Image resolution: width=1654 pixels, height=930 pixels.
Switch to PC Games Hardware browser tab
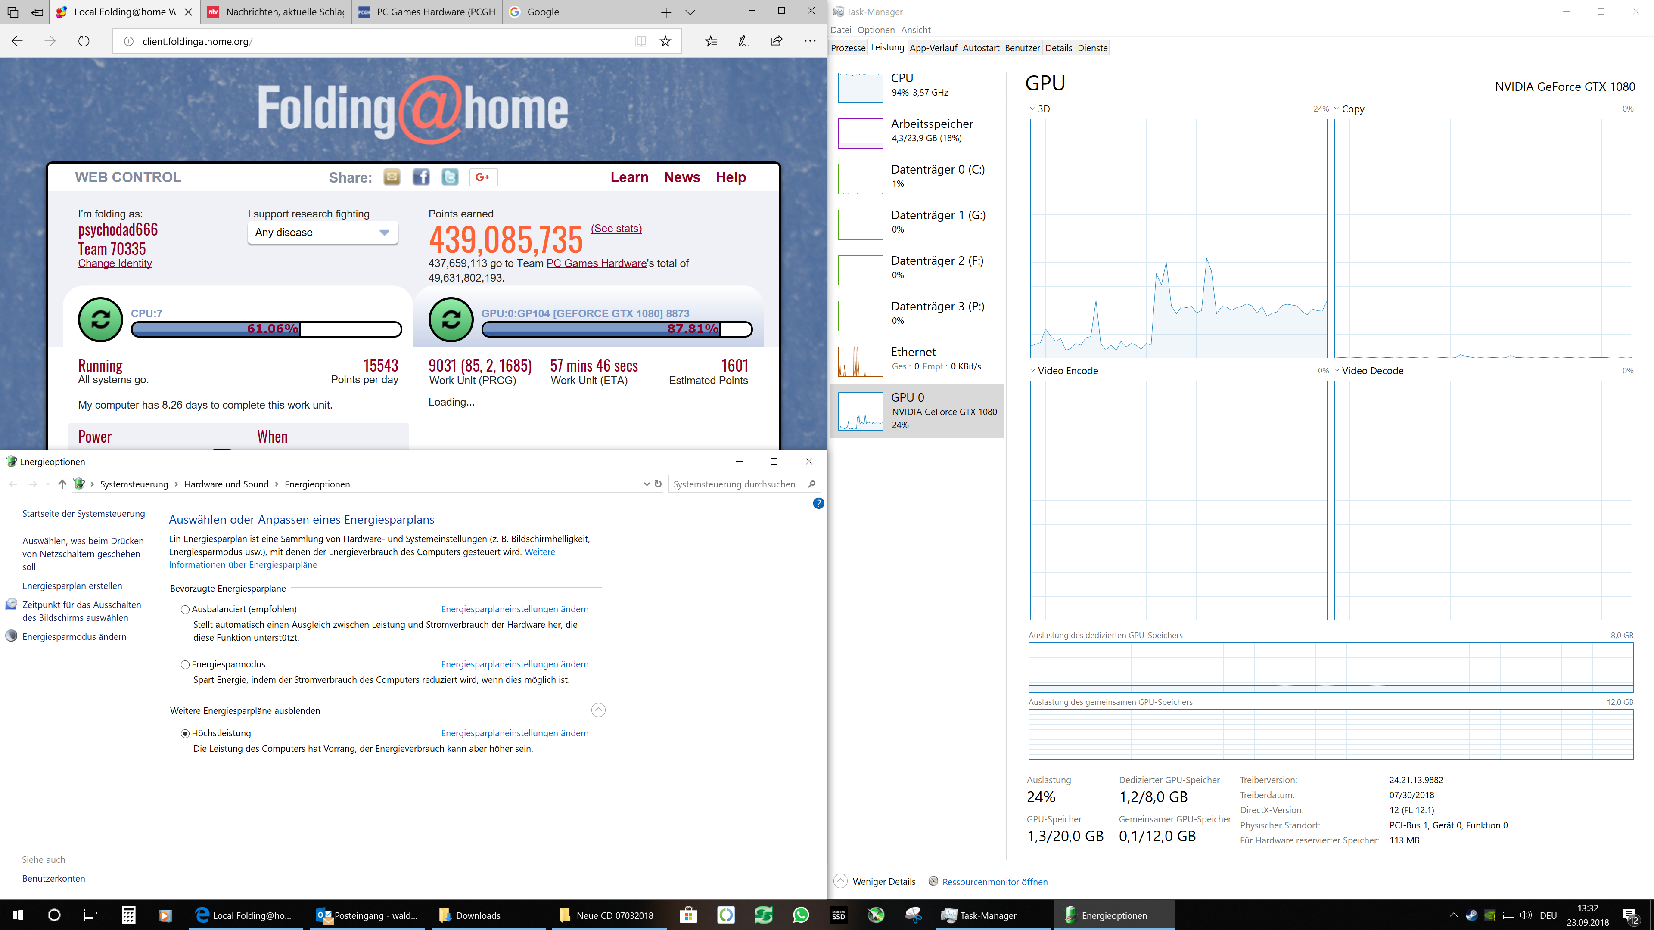point(427,12)
